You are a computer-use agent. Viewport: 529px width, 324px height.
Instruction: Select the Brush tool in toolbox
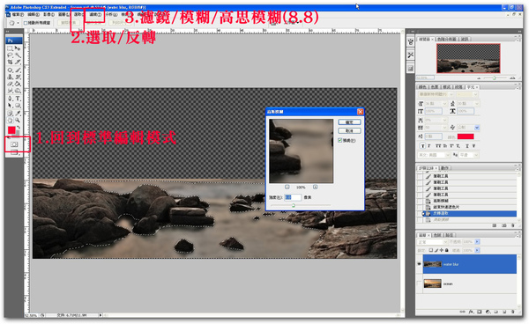click(x=18, y=70)
